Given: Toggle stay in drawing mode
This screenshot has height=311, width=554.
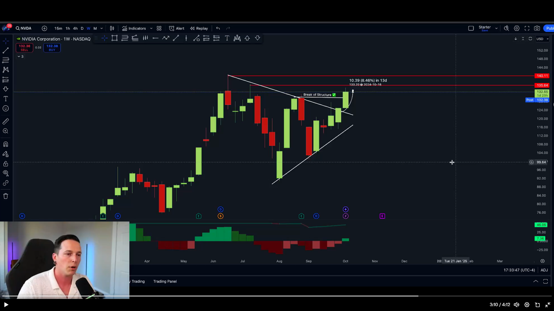Looking at the screenshot, I should click(6, 154).
